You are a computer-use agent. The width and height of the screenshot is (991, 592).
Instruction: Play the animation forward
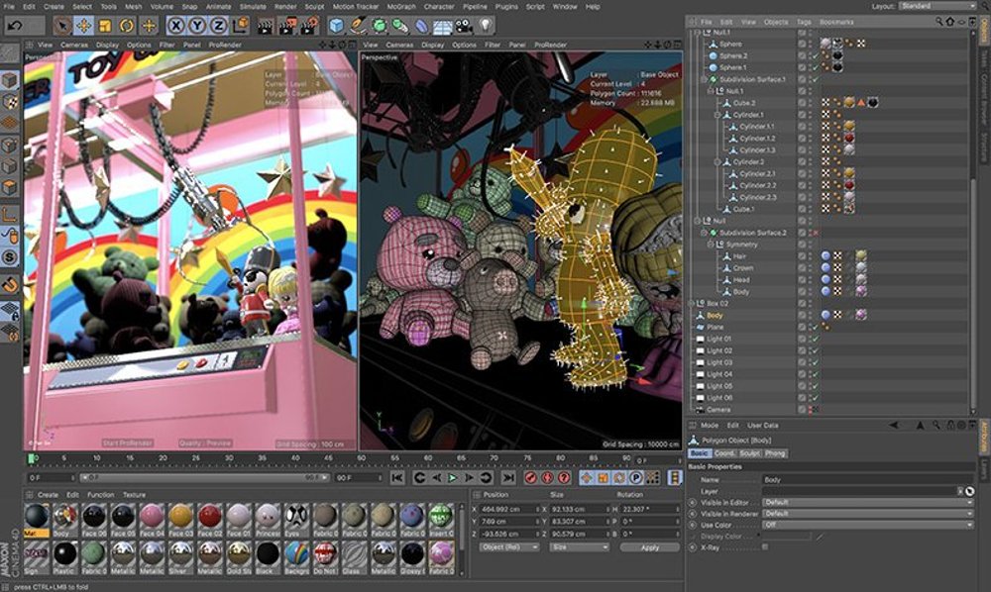coord(453,478)
